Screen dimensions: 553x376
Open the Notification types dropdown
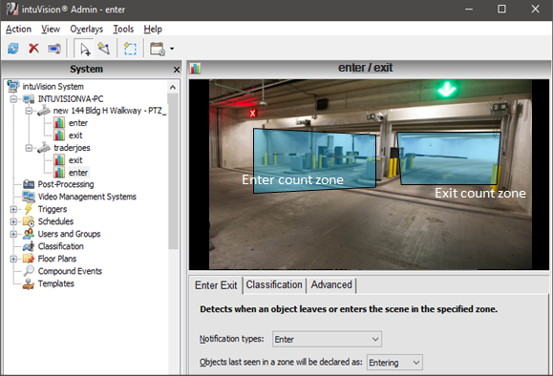(327, 339)
